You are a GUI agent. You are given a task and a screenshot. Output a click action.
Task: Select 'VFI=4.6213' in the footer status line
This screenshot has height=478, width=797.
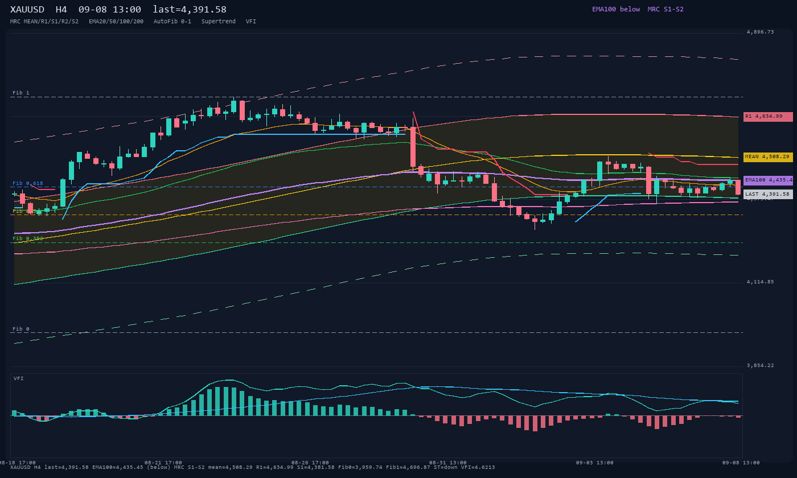[x=478, y=467]
